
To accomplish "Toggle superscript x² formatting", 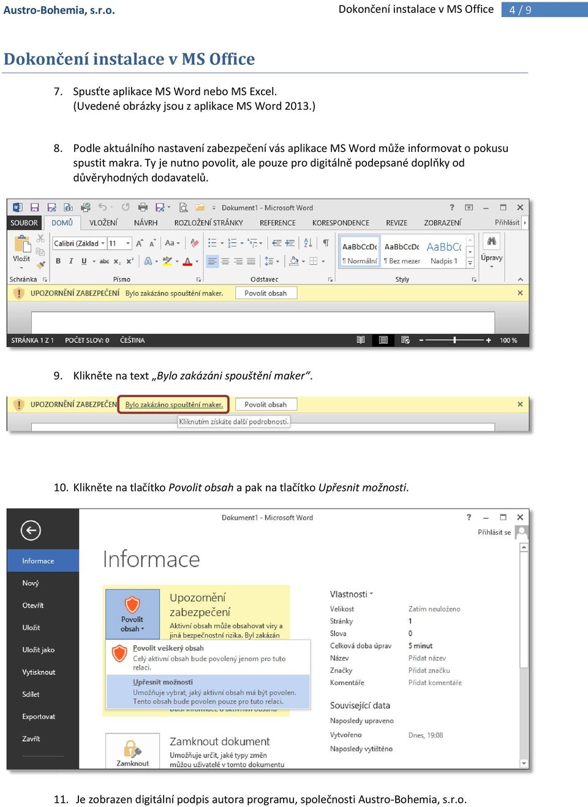I will [x=130, y=261].
